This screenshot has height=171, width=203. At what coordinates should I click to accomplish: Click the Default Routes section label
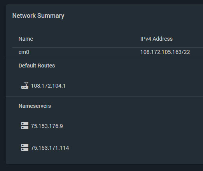tap(37, 66)
